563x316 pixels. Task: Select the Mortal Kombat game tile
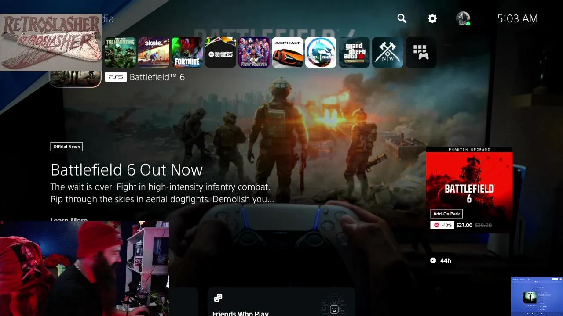point(321,52)
